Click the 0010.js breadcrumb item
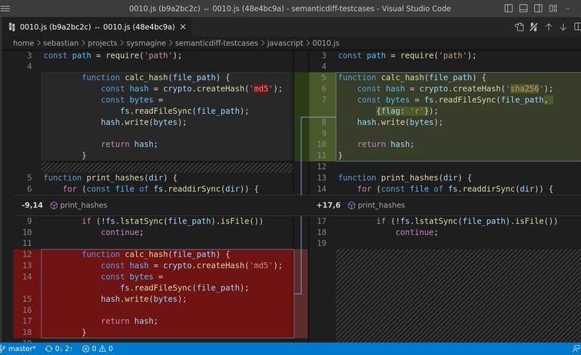 326,43
